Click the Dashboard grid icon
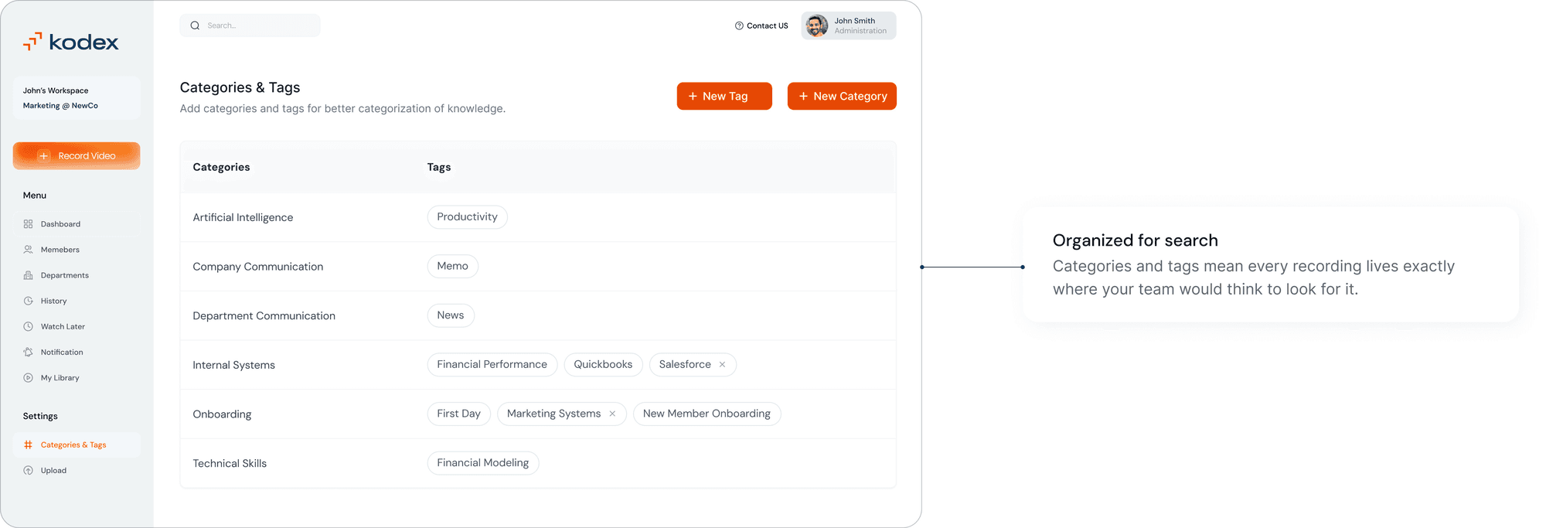Image resolution: width=1546 pixels, height=528 pixels. point(28,224)
